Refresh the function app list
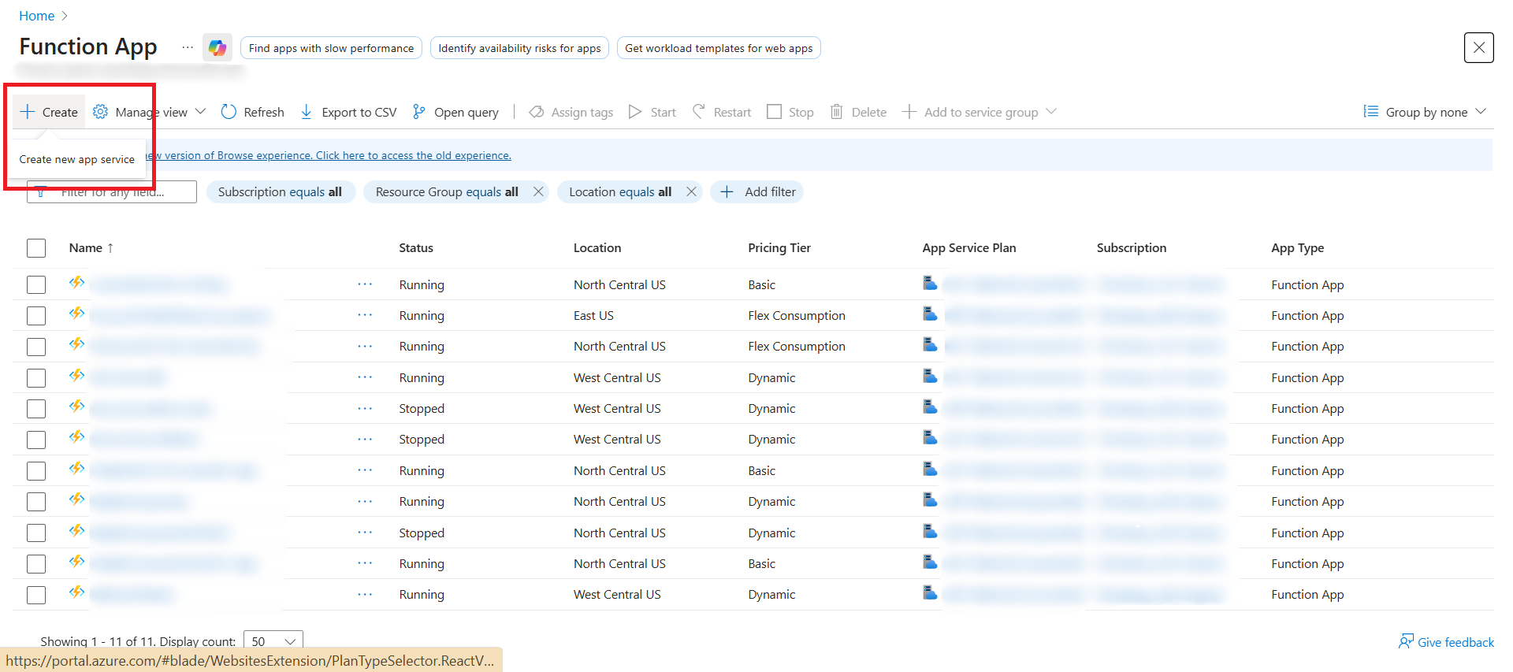 pyautogui.click(x=252, y=112)
